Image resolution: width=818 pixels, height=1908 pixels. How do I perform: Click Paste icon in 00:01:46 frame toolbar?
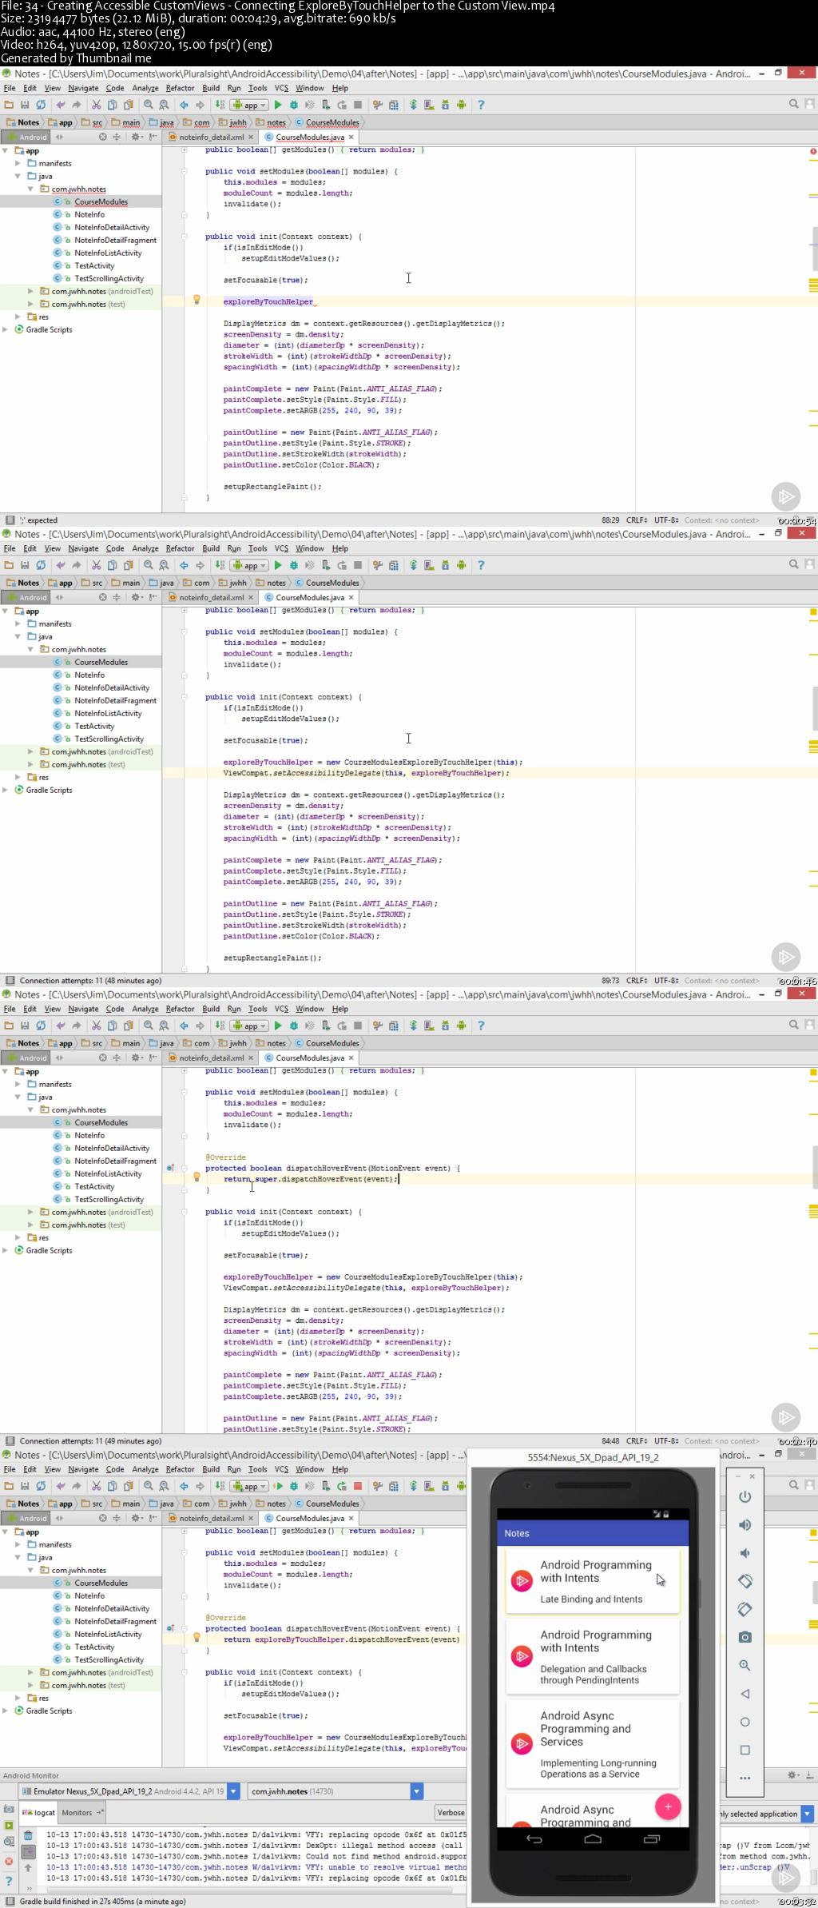[x=128, y=565]
